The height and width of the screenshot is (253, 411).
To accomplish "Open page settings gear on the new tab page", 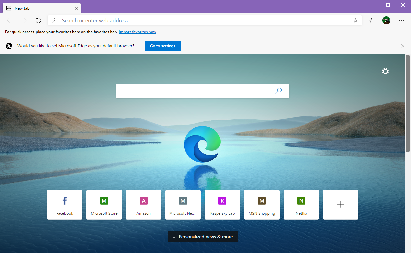I will coord(385,71).
